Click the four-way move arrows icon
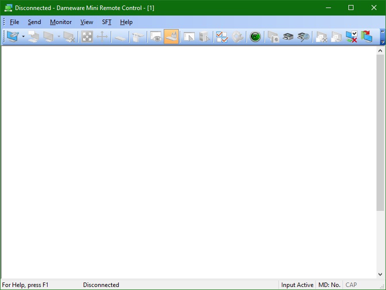 point(102,37)
